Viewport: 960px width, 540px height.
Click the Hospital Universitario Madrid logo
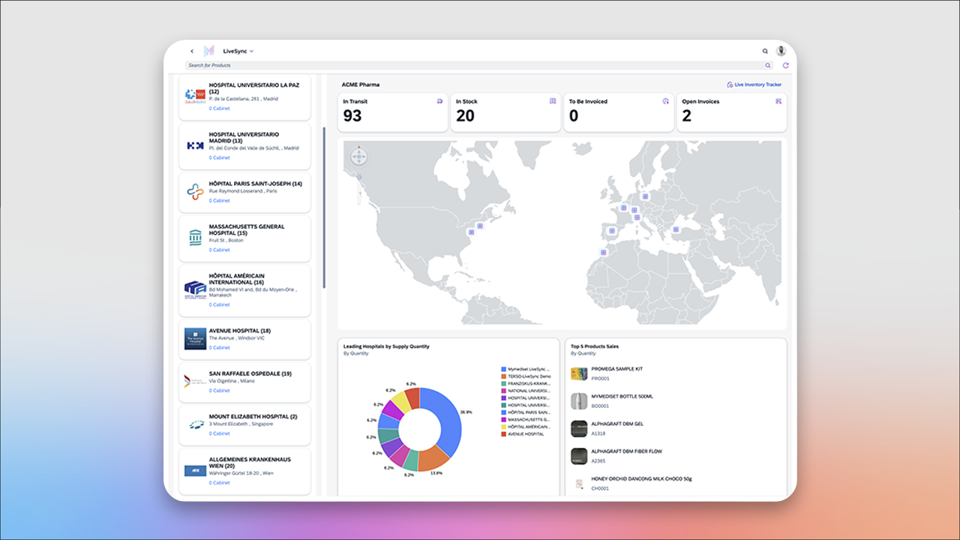click(x=195, y=145)
